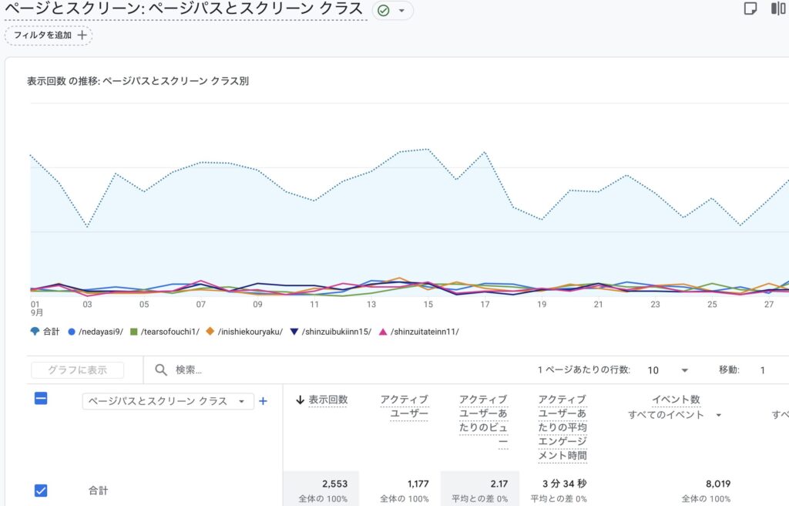Sort by イベント数 column header
This screenshot has width=789, height=506.
click(676, 400)
